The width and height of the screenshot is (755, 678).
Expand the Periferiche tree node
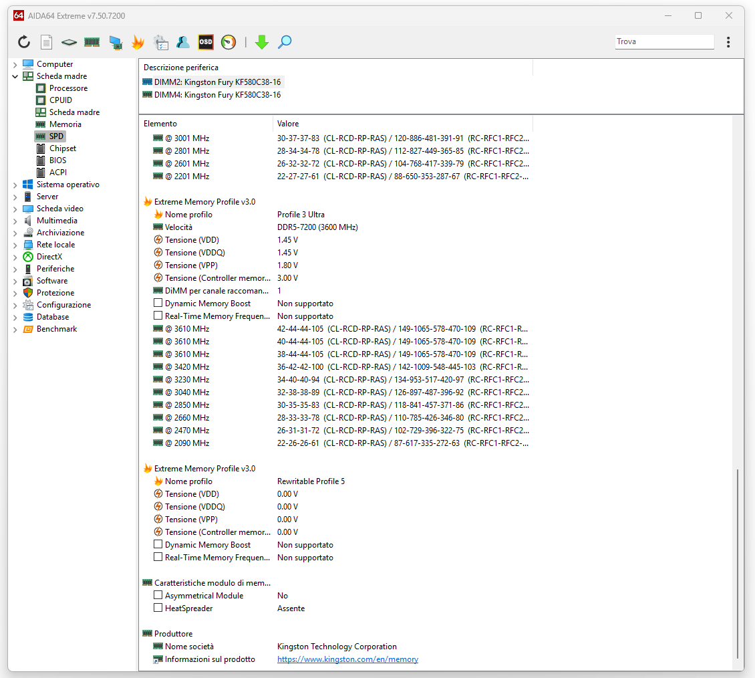[15, 269]
